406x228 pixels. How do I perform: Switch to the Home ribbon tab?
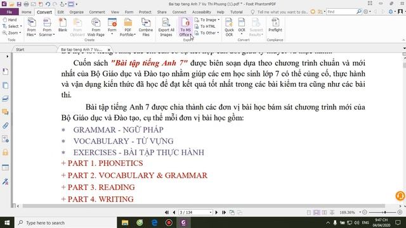tap(27, 12)
